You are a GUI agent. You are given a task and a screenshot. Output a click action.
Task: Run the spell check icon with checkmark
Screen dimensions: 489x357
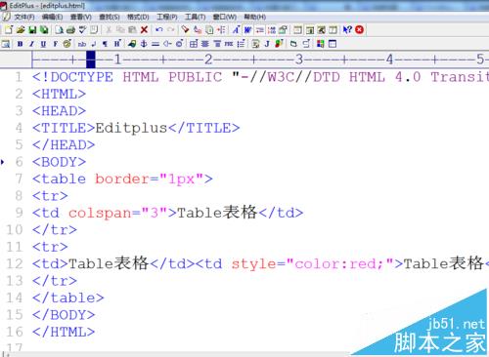pos(82,30)
